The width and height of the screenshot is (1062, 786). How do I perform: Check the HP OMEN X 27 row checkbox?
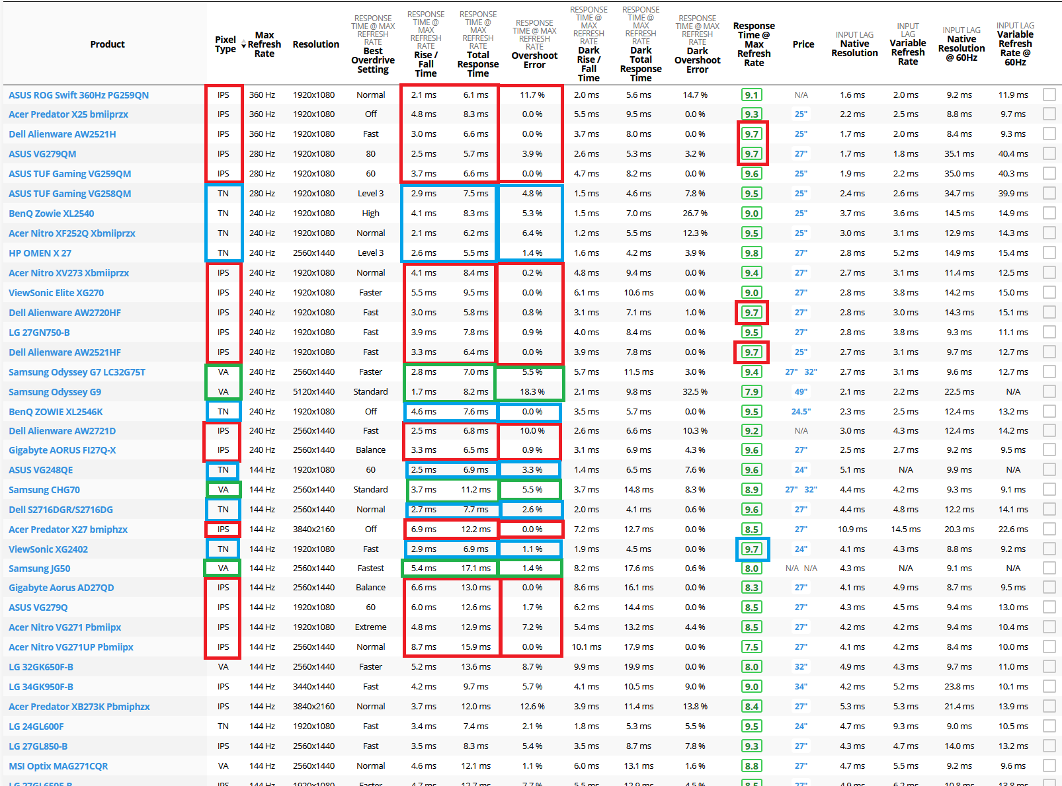(x=1049, y=253)
